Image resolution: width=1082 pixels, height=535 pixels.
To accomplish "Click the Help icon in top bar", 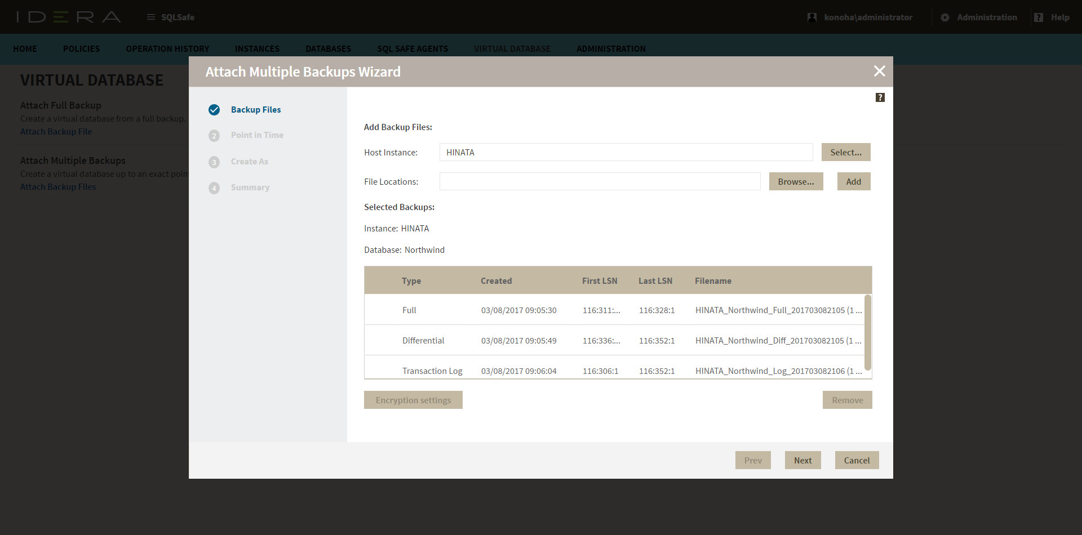I will (x=1039, y=17).
